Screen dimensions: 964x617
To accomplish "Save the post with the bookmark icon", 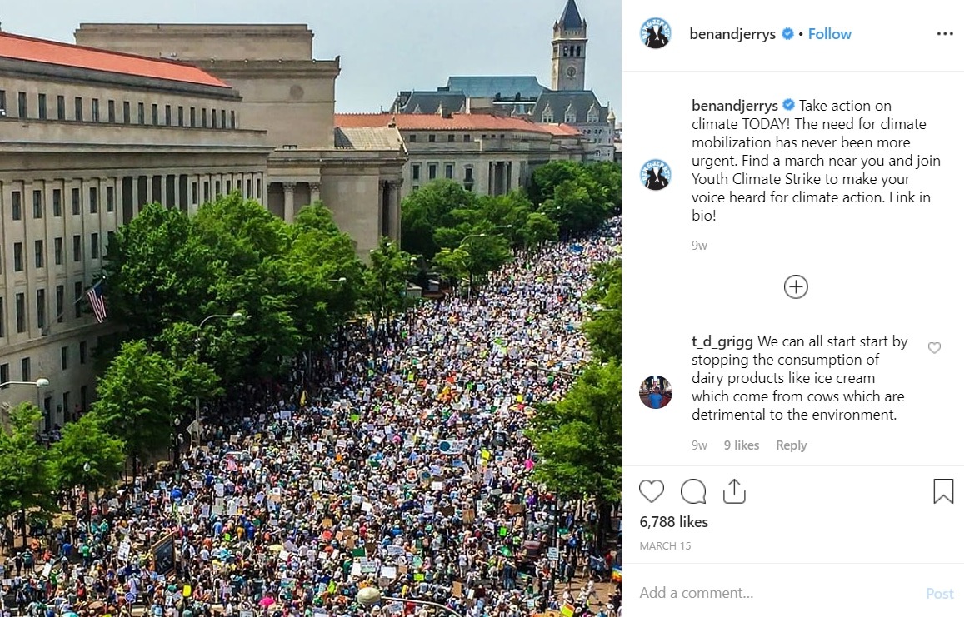I will pos(943,491).
